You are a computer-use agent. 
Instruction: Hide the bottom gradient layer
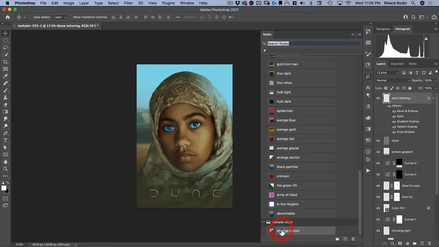[378, 152]
